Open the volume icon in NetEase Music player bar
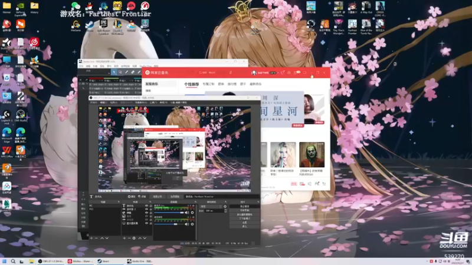The image size is (472, 265). [309, 184]
